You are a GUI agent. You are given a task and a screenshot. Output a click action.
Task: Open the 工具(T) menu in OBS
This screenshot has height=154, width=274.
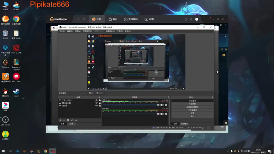pos(120,31)
